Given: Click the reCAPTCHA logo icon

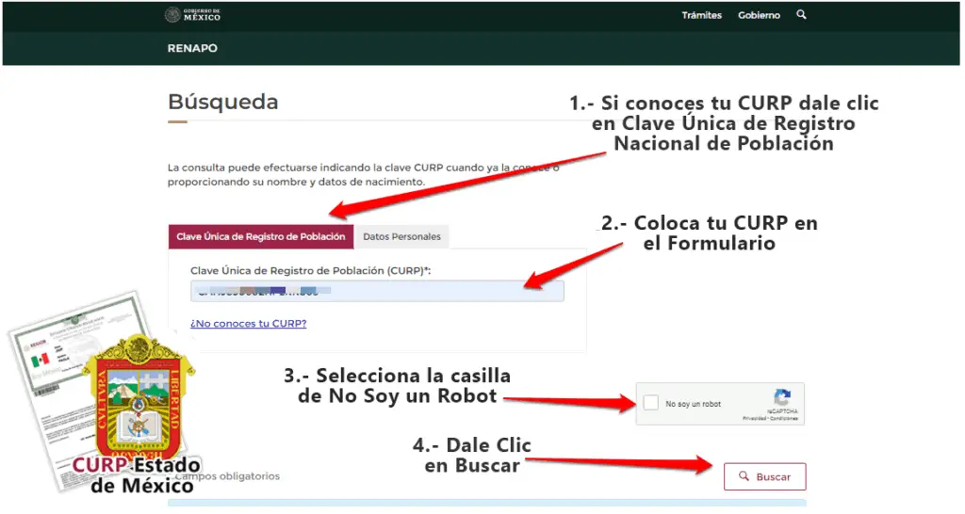Looking at the screenshot, I should click(781, 398).
